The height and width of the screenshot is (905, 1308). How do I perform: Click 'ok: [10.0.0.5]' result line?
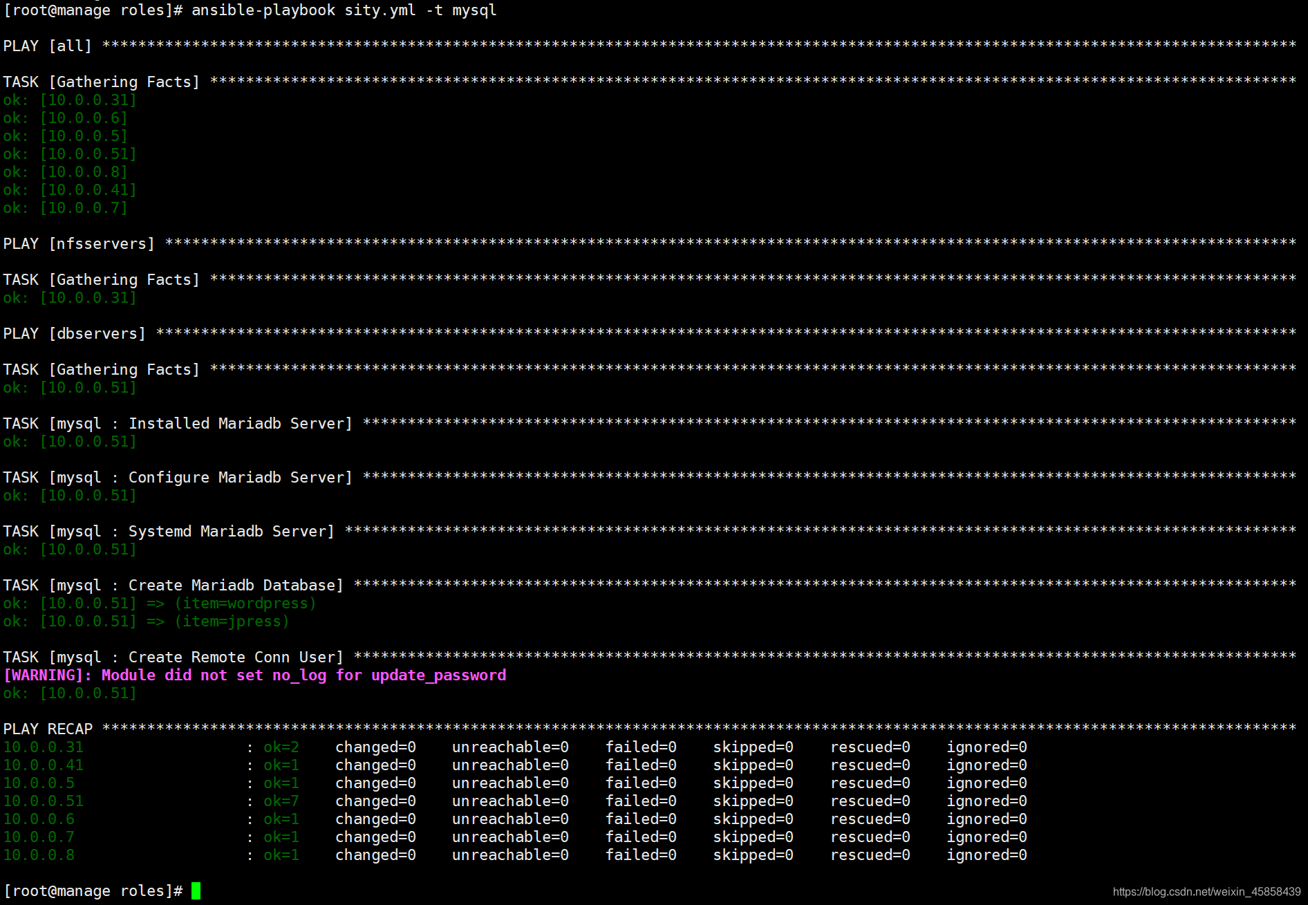point(66,136)
